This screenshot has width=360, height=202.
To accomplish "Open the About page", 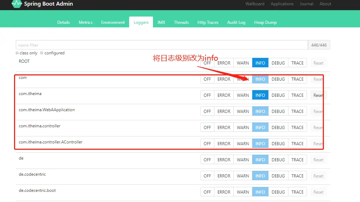I will click(325, 4).
